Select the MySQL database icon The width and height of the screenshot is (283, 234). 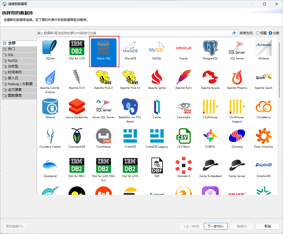click(x=157, y=48)
